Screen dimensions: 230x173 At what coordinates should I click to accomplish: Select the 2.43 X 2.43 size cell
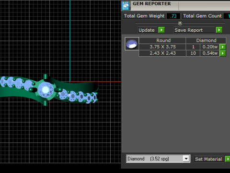coord(162,53)
